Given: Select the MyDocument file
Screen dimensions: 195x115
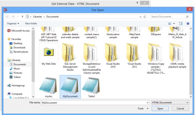Looking at the screenshot, I should (x=70, y=87).
